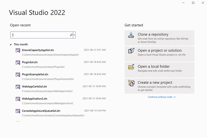The image size is (207, 138).
Task: Click Open a local Visual Studio project description
Action: (x=162, y=55)
